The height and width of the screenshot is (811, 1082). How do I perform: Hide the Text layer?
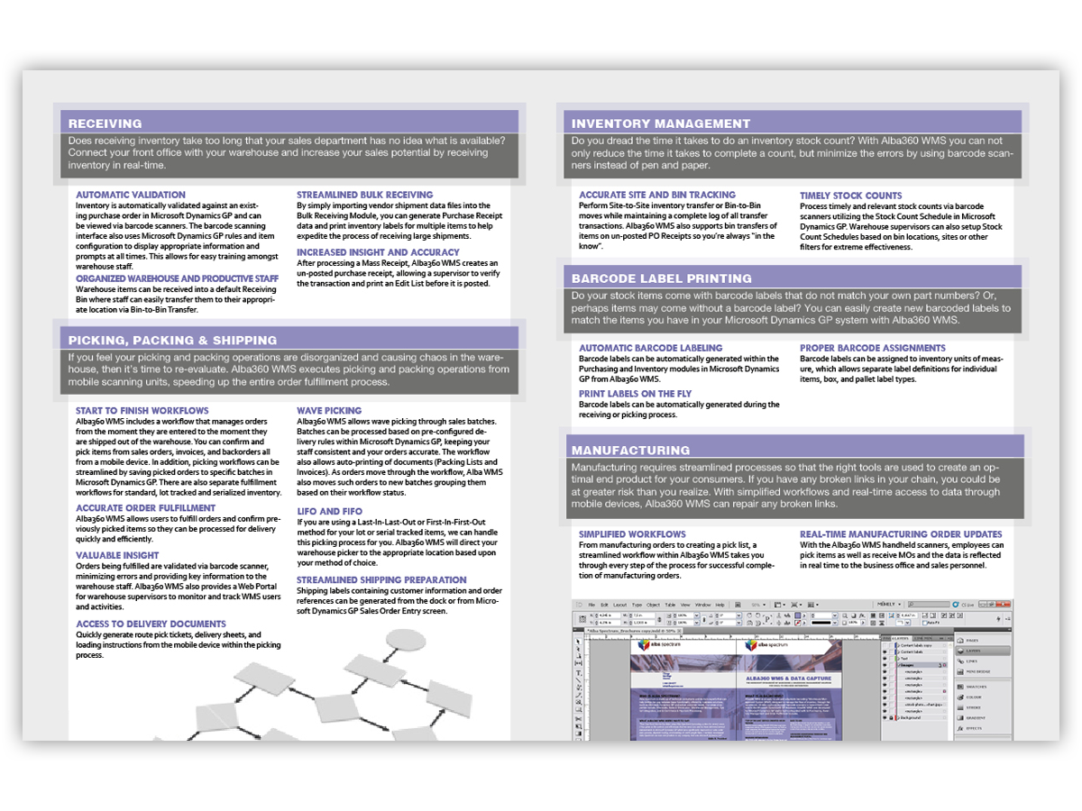(x=885, y=659)
